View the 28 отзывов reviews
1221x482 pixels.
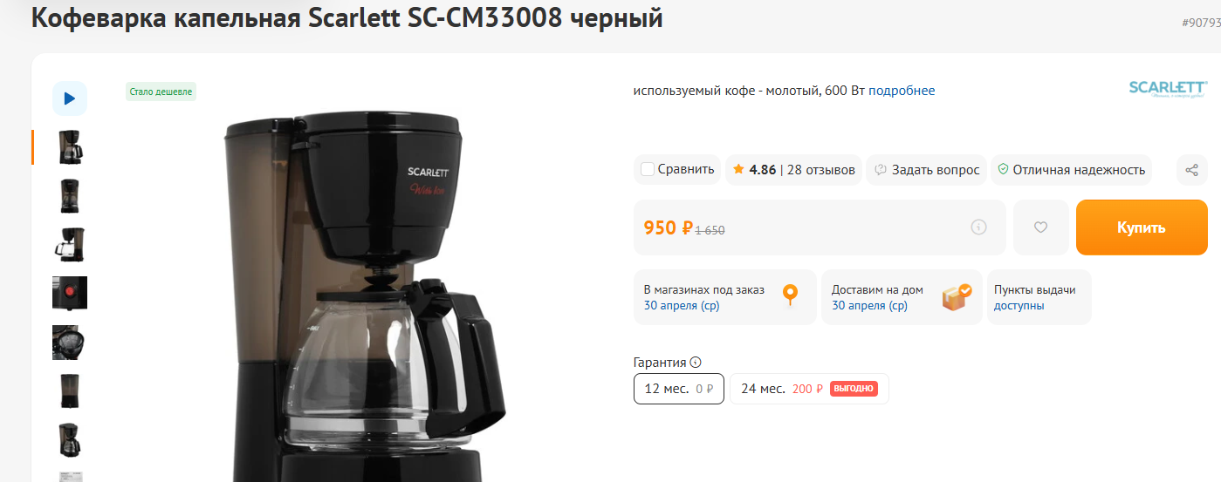click(x=820, y=170)
